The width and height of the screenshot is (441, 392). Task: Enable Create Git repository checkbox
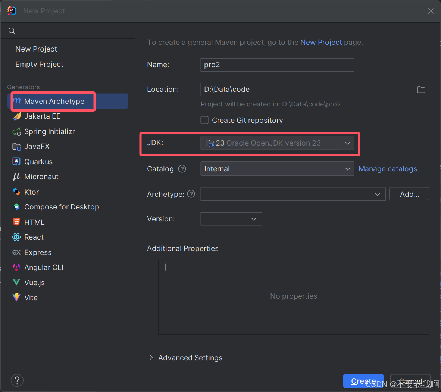coord(204,120)
